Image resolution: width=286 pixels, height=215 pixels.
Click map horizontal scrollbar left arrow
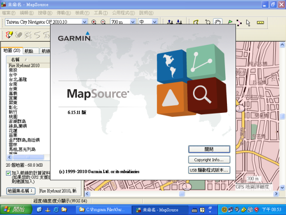[87, 194]
